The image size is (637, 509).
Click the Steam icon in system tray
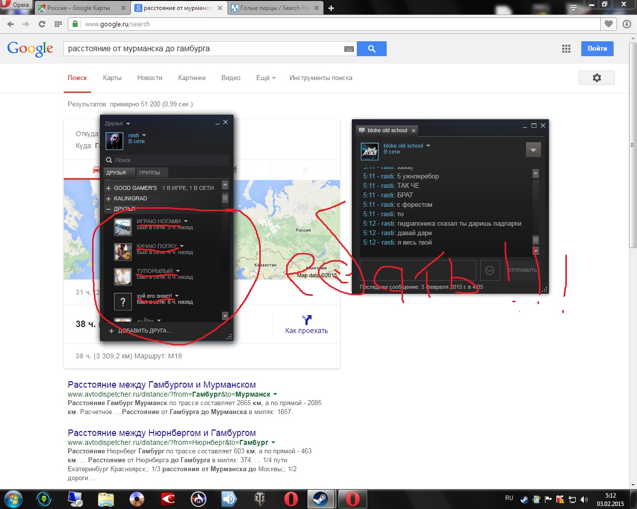click(524, 500)
